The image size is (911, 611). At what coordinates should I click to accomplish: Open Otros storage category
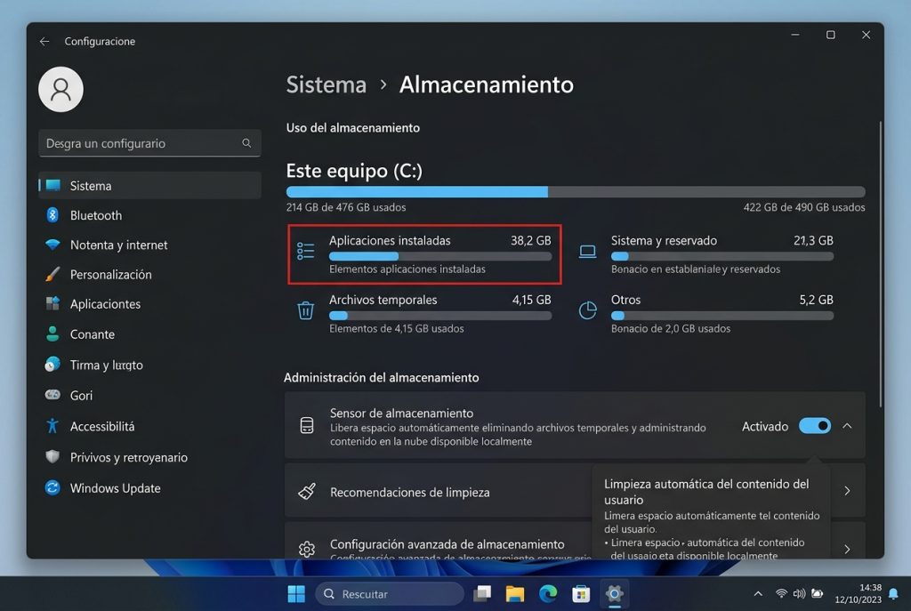tap(706, 314)
